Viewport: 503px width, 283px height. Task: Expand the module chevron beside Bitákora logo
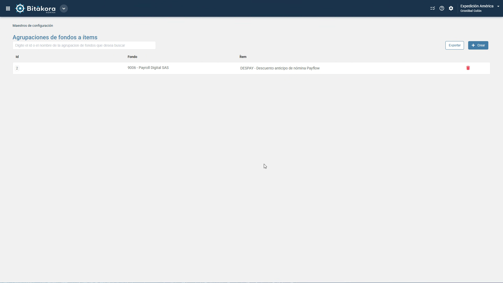point(64,8)
